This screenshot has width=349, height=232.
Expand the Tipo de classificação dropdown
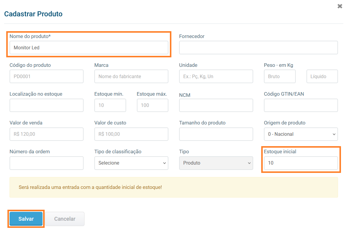point(131,163)
